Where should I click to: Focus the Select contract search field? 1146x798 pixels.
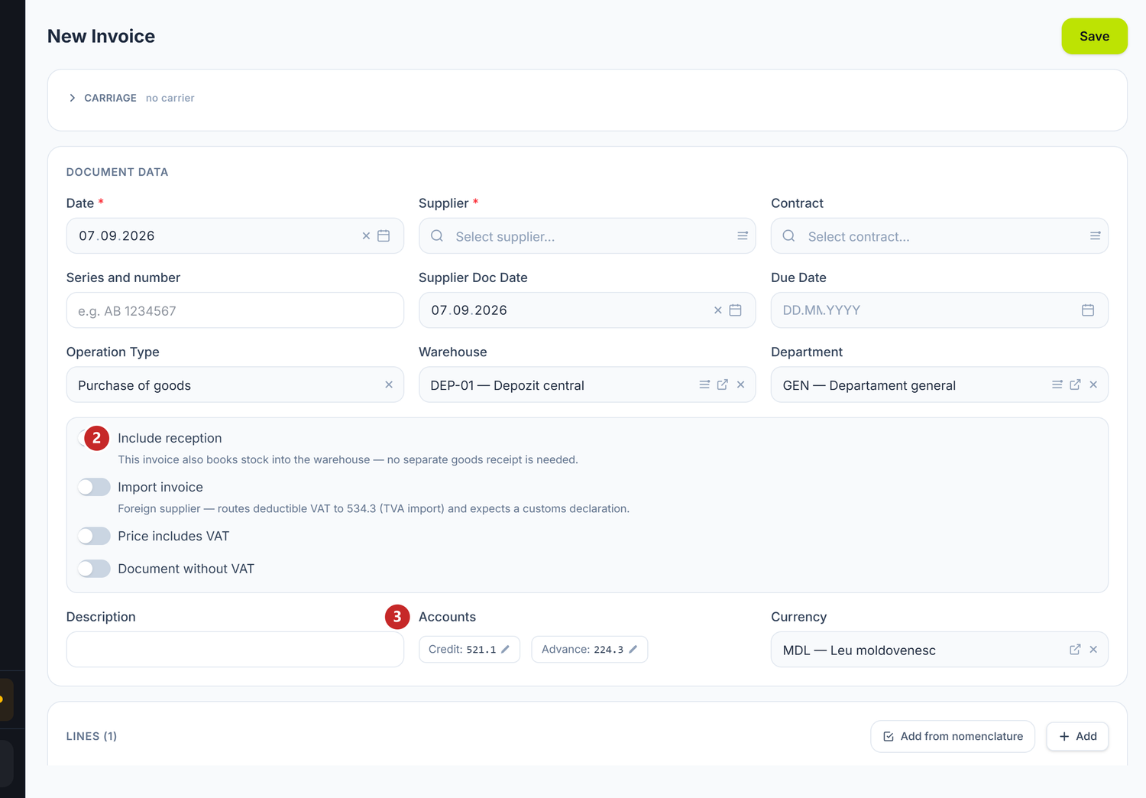tap(939, 236)
